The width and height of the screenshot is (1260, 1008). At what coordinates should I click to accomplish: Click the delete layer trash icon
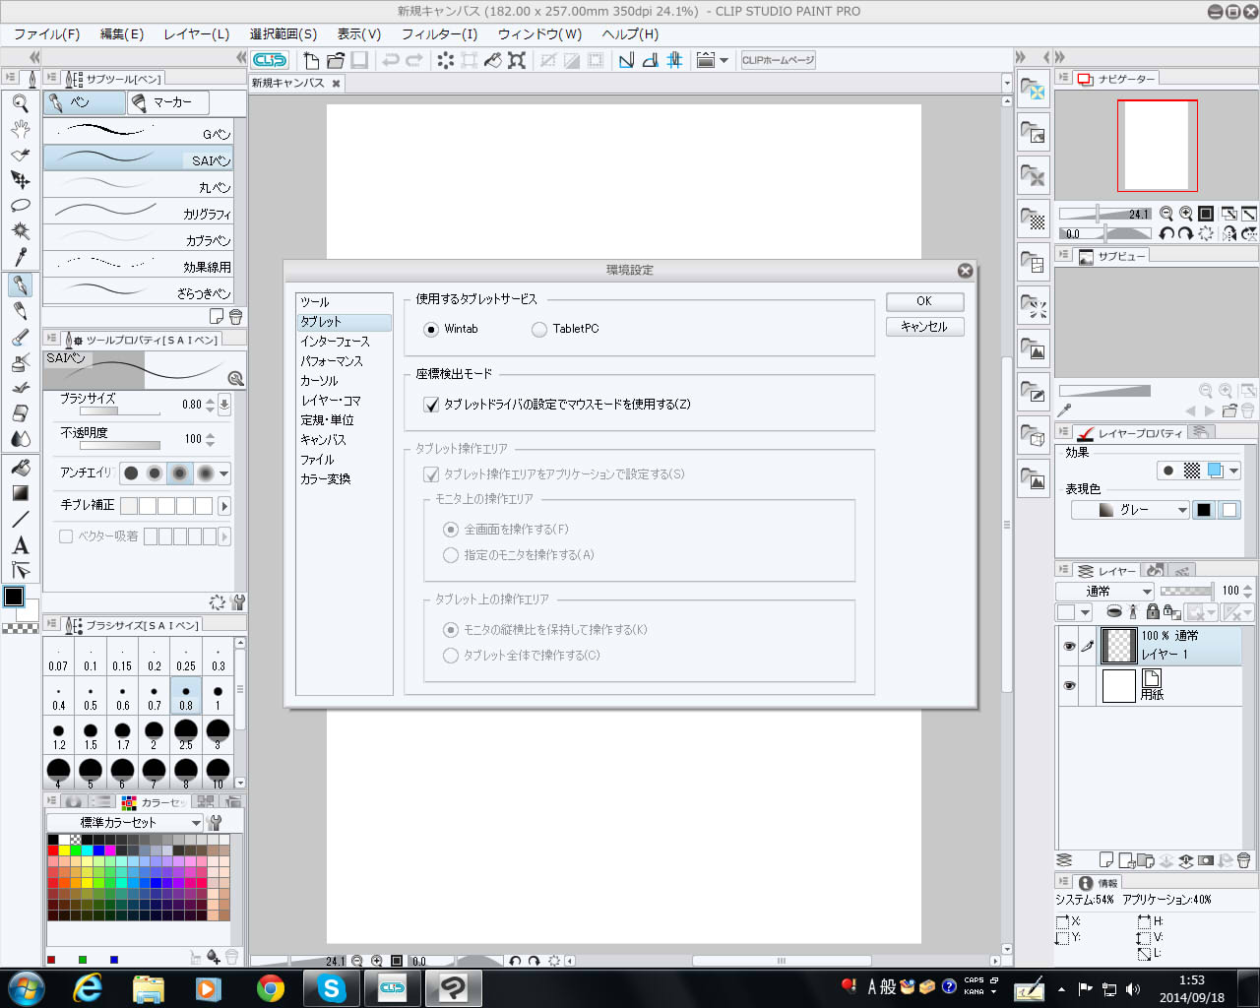tap(1243, 860)
